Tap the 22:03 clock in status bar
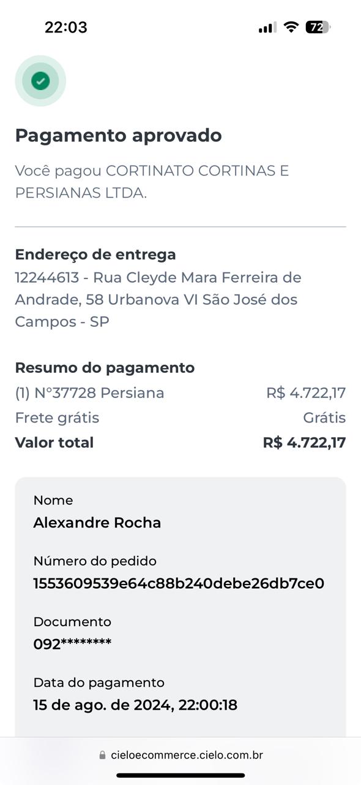The image size is (361, 785). coord(66,27)
